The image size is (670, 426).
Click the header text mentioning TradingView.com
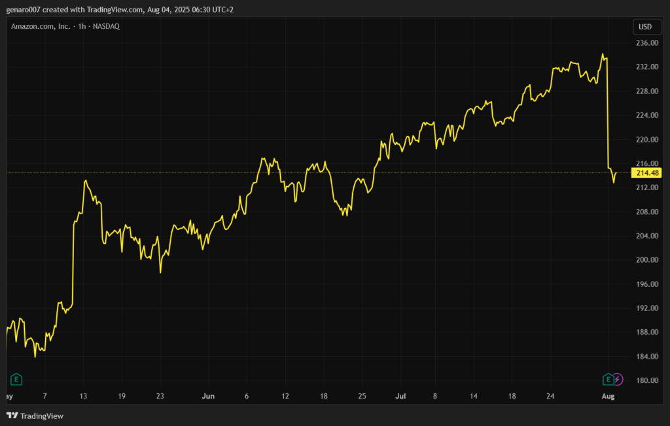point(116,10)
